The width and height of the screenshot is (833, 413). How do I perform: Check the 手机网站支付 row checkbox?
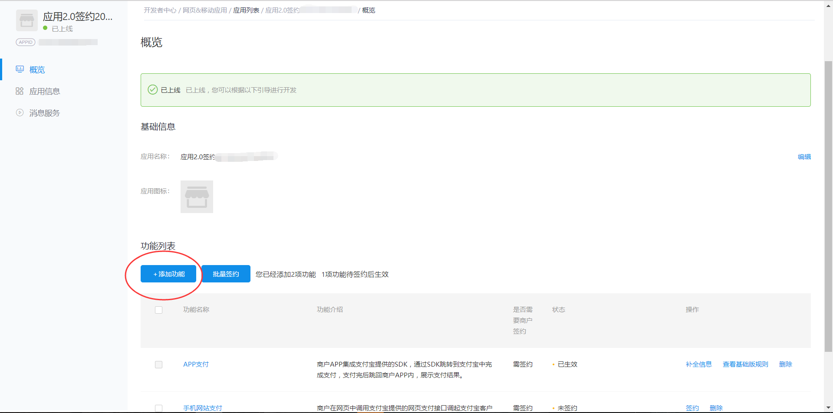pyautogui.click(x=159, y=408)
